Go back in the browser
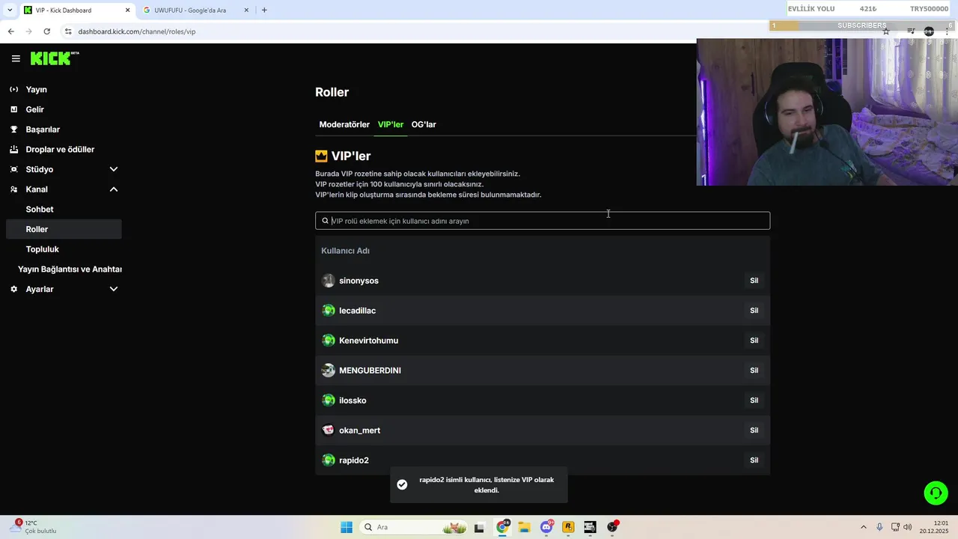 click(10, 31)
